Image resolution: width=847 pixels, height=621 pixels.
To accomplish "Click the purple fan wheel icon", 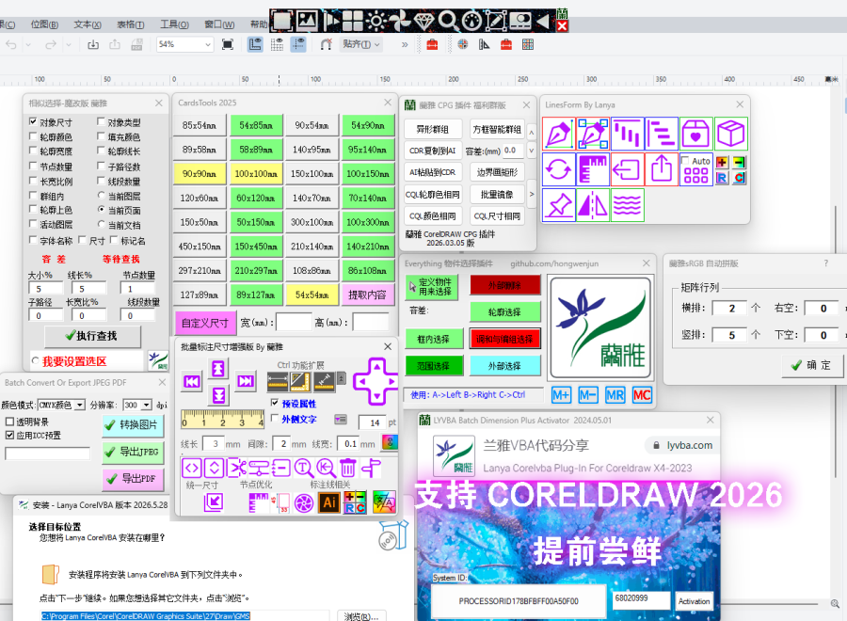I will pos(304,503).
